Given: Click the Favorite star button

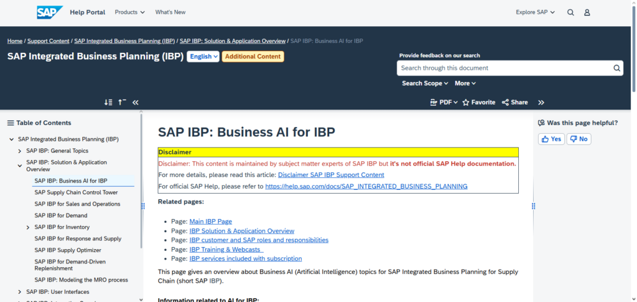Looking at the screenshot, I should click(x=479, y=102).
